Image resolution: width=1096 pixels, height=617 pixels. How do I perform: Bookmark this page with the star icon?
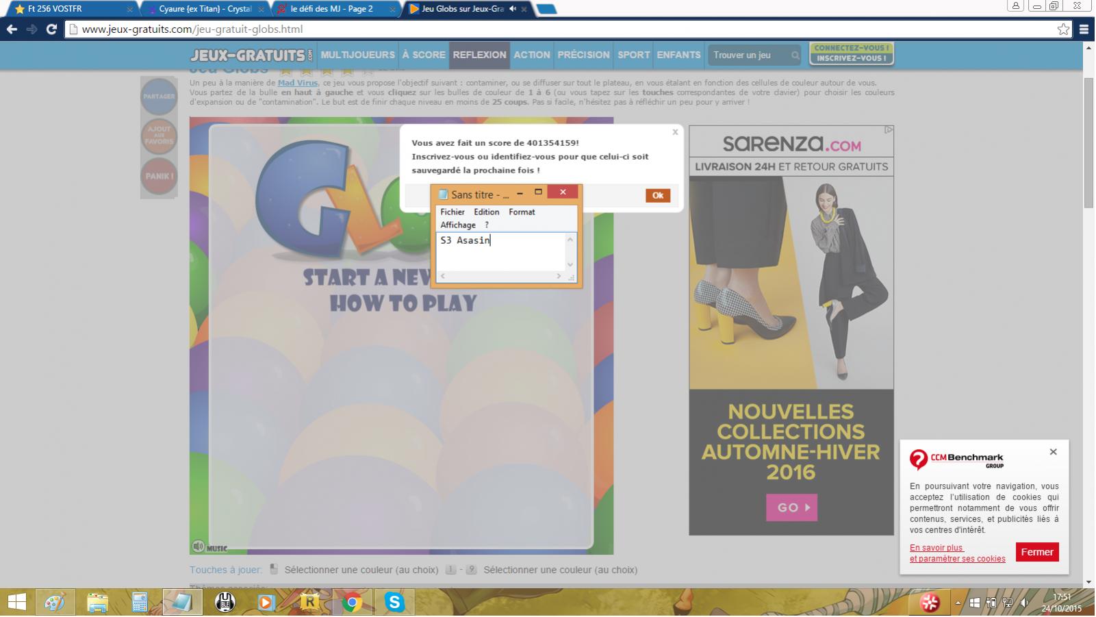pos(1062,29)
